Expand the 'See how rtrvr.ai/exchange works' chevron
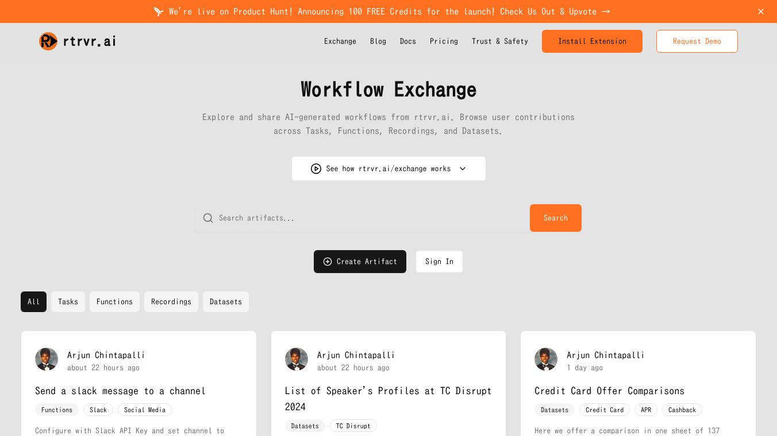The image size is (777, 436). tap(463, 169)
